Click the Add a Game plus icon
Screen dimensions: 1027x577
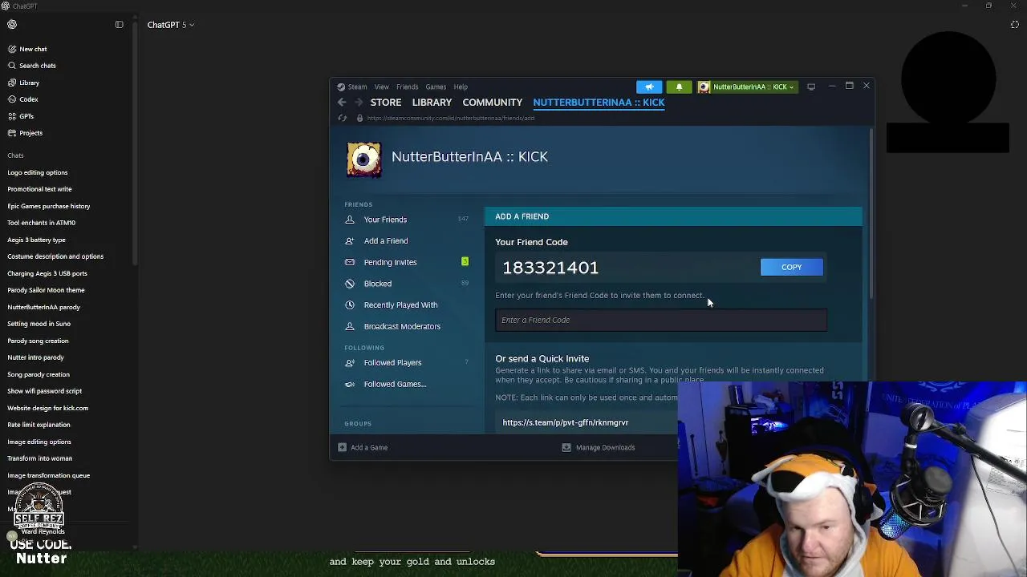pyautogui.click(x=342, y=447)
